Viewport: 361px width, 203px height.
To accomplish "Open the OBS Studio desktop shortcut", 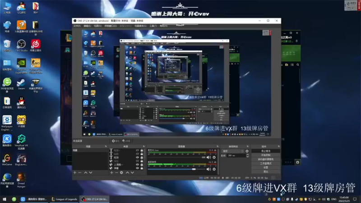I will (x=21, y=46).
